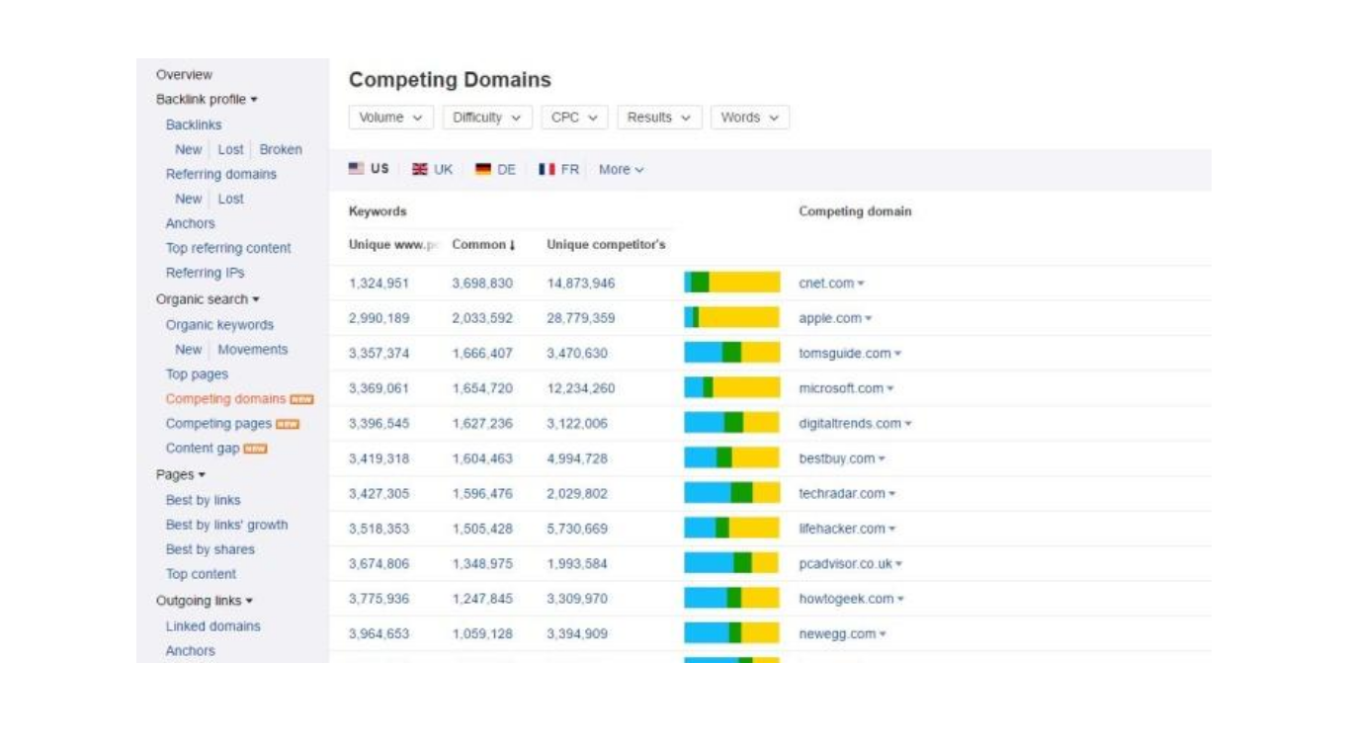
Task: Open the CPC filter dropdown
Action: coord(574,118)
